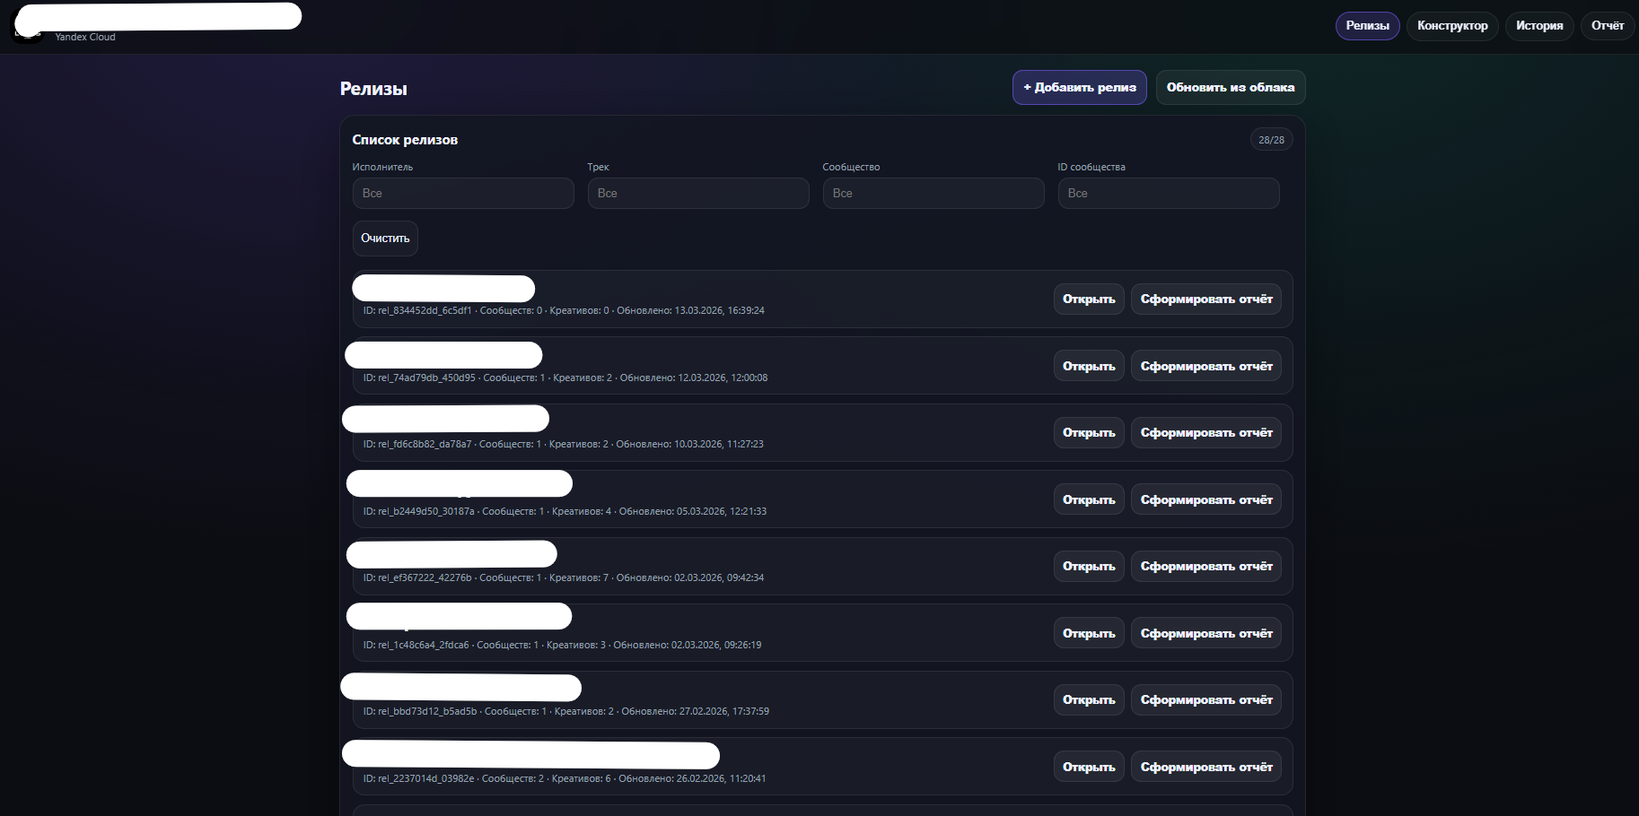Clear filters with the Очистить button
The width and height of the screenshot is (1639, 816).
[x=385, y=239]
